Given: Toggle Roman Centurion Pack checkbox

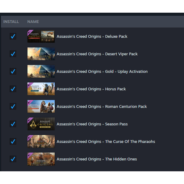Looking at the screenshot, I should 13,106.
